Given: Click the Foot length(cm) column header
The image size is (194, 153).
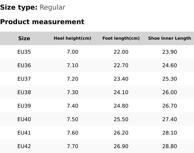Looking at the screenshot, I should (121, 38).
